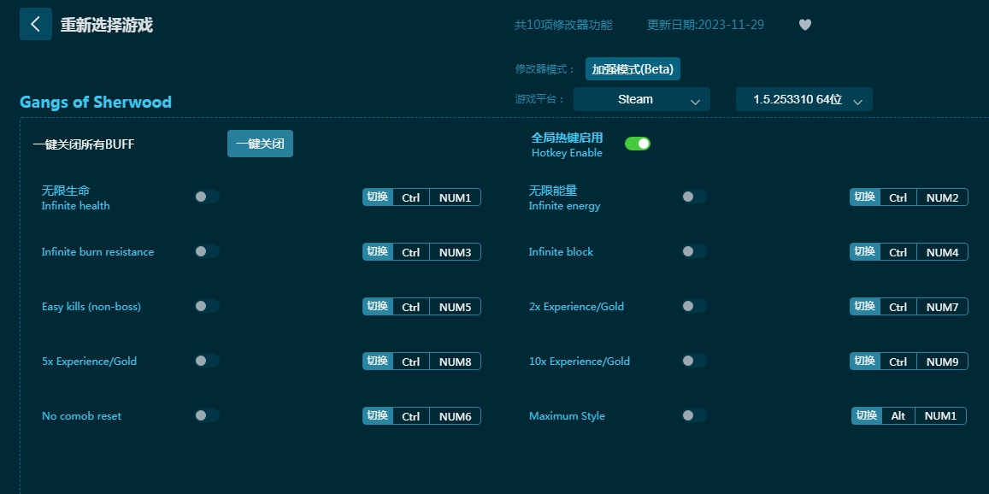The height and width of the screenshot is (494, 989).
Task: Click Ctrl modifier for Infinite block hotkey
Action: [x=898, y=252]
